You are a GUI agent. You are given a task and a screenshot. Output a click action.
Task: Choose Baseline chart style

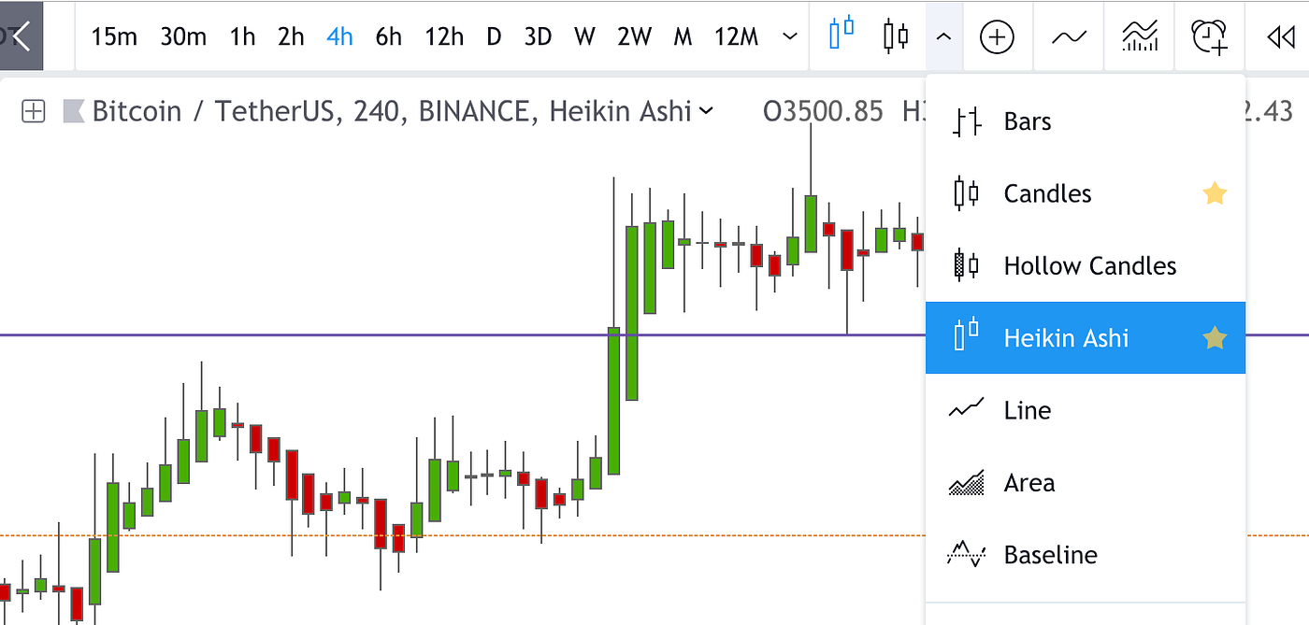point(1050,554)
